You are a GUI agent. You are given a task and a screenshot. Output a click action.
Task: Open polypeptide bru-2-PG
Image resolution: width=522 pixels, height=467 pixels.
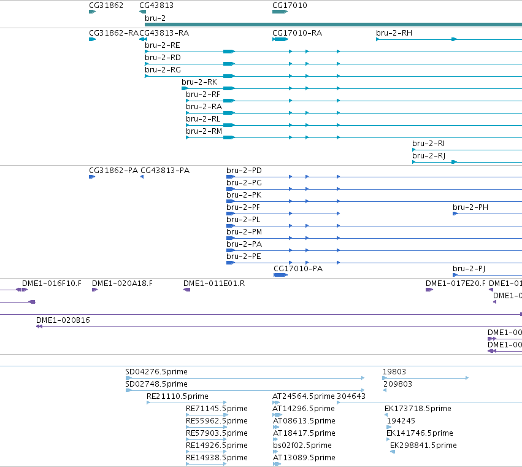[x=244, y=183]
